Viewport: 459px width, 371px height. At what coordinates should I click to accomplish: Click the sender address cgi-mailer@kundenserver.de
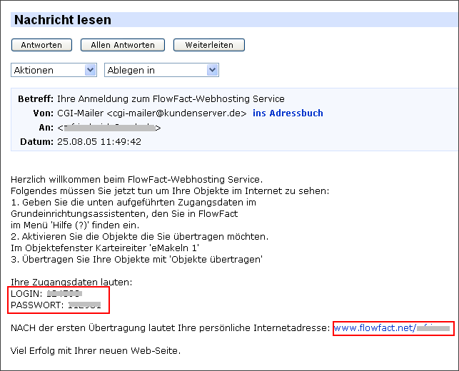click(176, 113)
